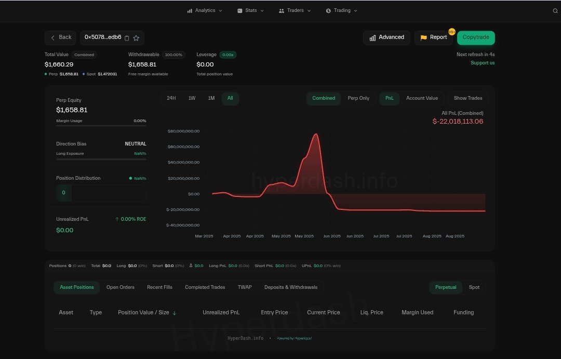Click the Back arrow icon
The width and height of the screenshot is (561, 359).
53,37
